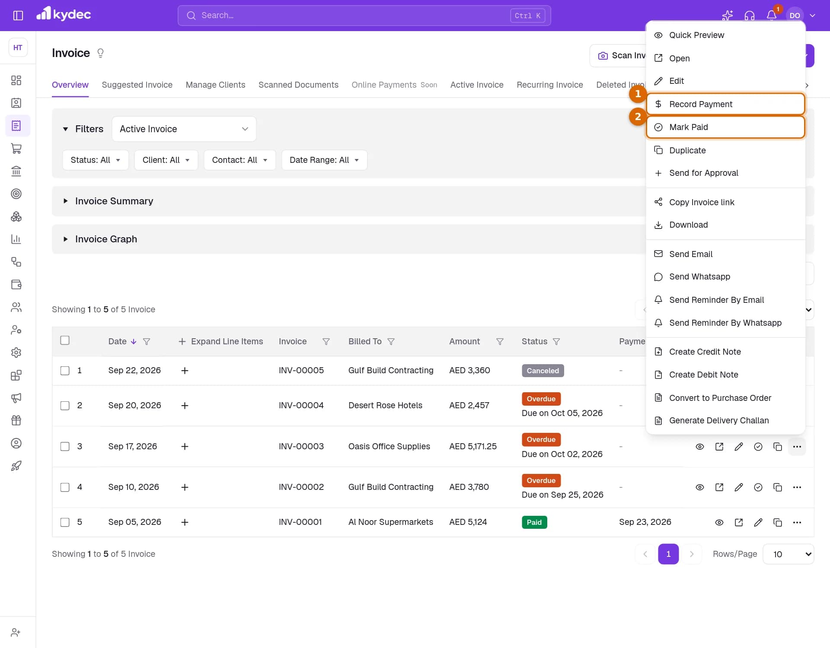
Task: Click the lightbulb tip icon beside Invoice
Action: click(100, 53)
